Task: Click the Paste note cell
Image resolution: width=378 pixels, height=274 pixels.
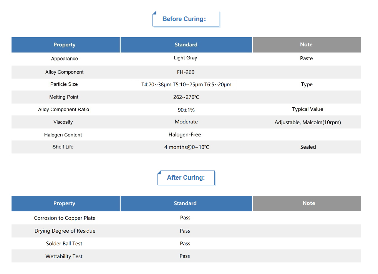Action: pyautogui.click(x=307, y=59)
